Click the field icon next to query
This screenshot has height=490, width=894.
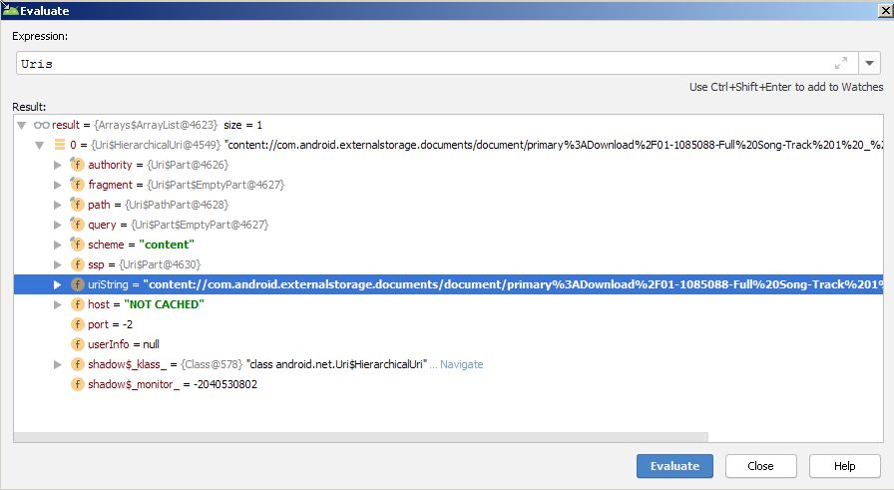[x=77, y=225]
